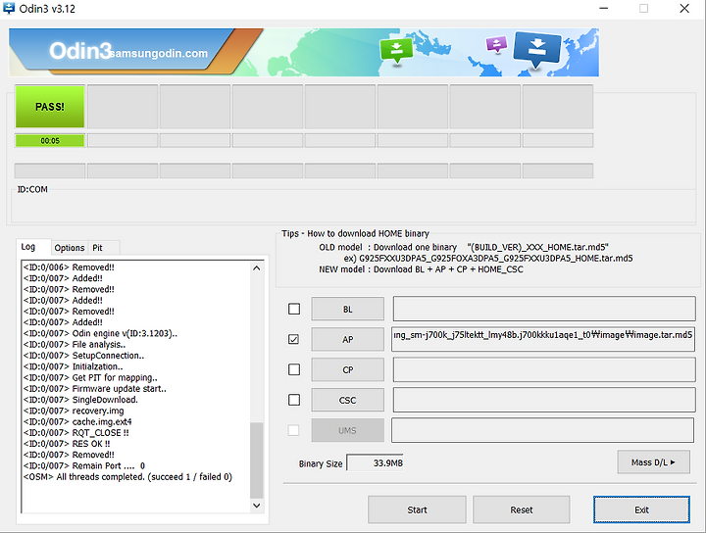Click the CP file path field
This screenshot has height=533, width=706.
[544, 369]
